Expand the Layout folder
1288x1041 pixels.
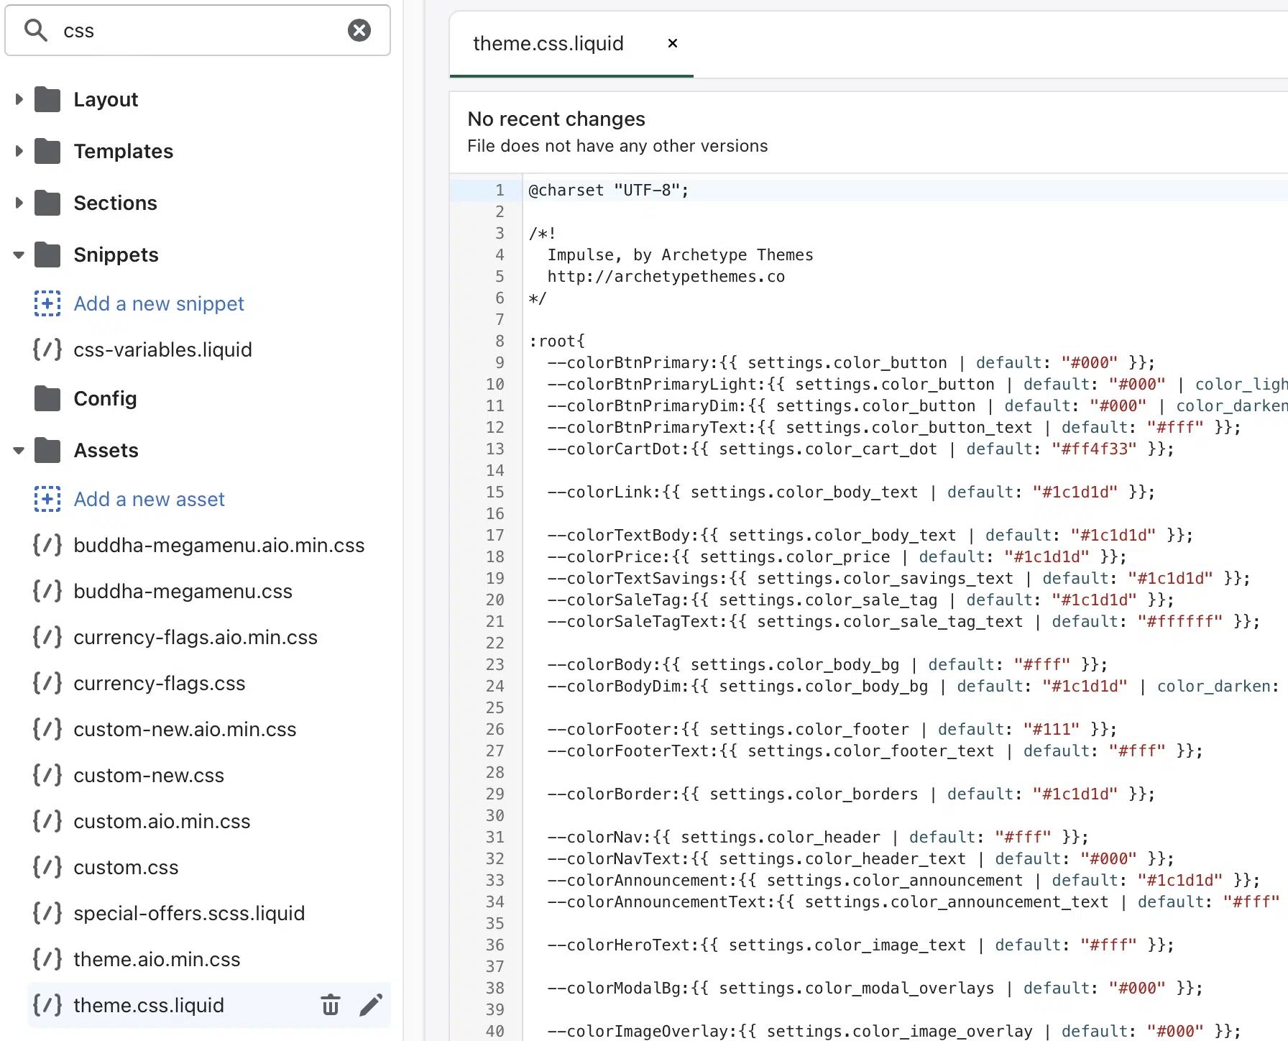19,99
